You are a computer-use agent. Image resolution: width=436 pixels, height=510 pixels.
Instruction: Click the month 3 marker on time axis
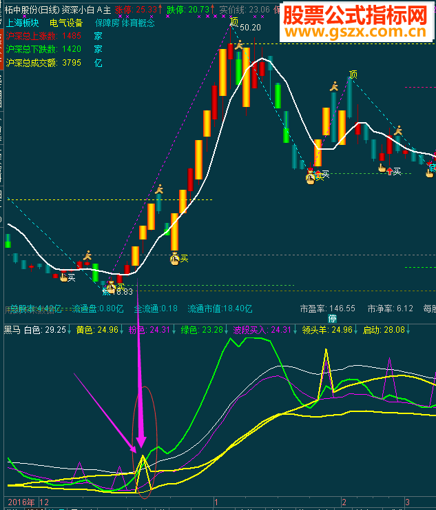[x=408, y=502]
